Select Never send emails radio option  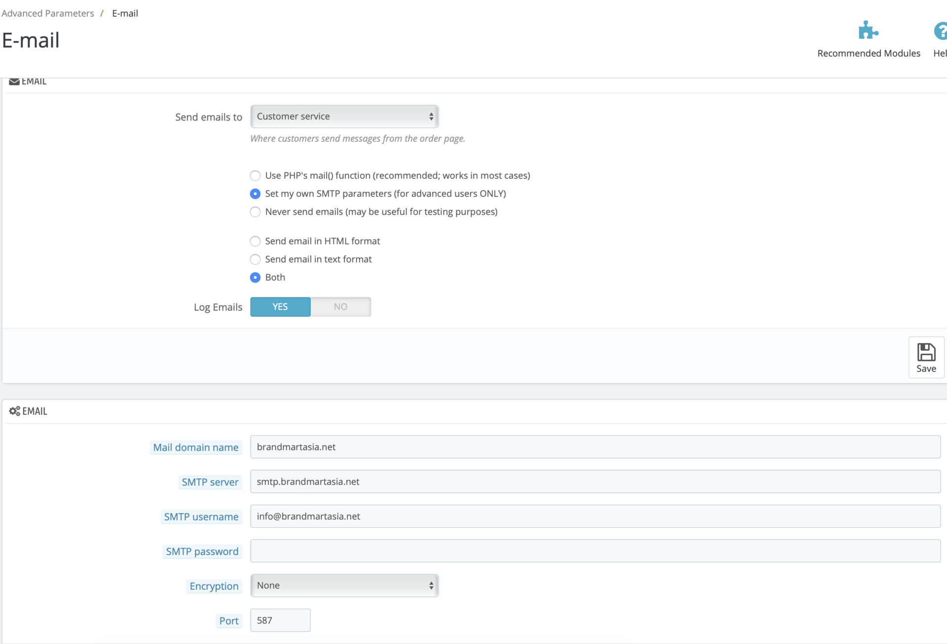(x=255, y=212)
